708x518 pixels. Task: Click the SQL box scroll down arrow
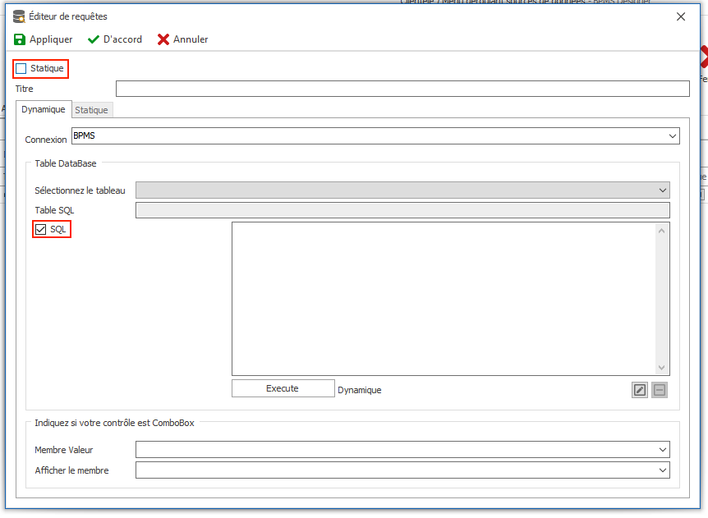661,368
